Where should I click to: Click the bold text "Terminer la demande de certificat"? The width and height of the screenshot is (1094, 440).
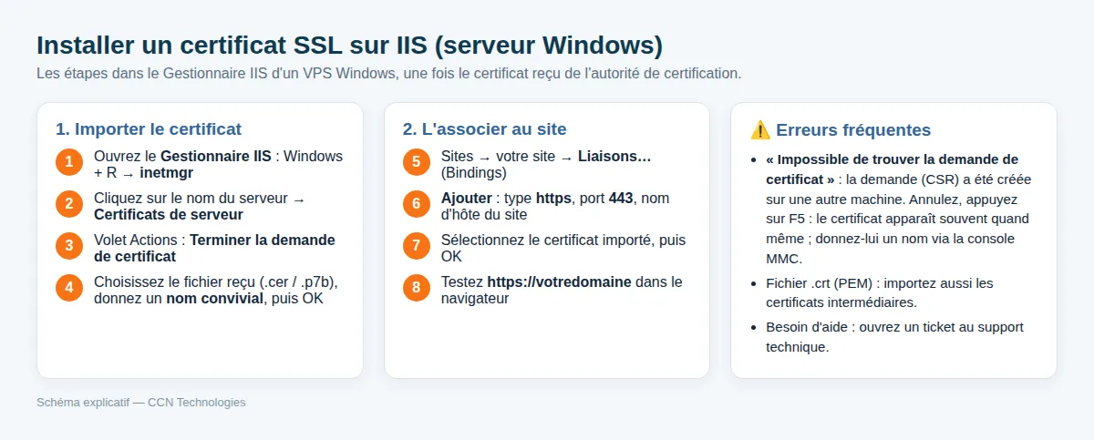214,249
